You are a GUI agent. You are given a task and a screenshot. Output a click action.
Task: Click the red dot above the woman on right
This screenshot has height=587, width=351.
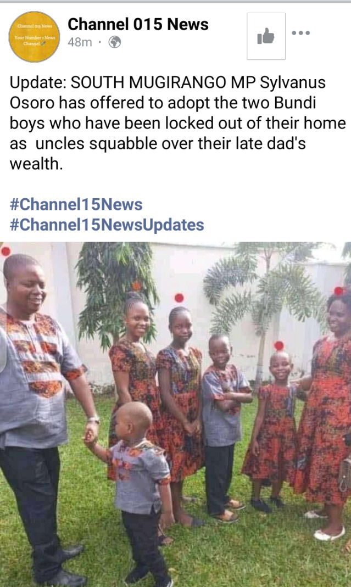pos(338,291)
